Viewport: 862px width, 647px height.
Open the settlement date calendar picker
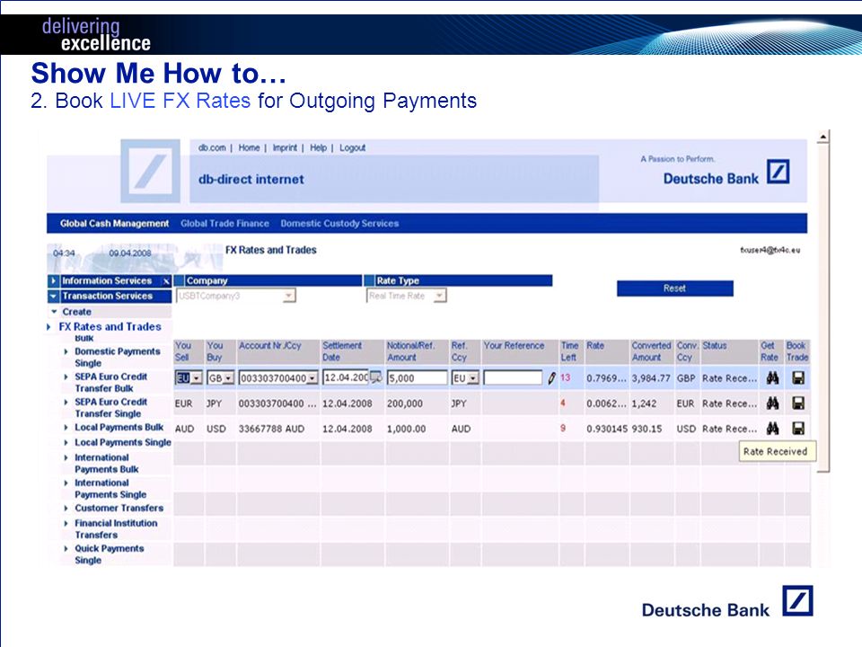(376, 377)
